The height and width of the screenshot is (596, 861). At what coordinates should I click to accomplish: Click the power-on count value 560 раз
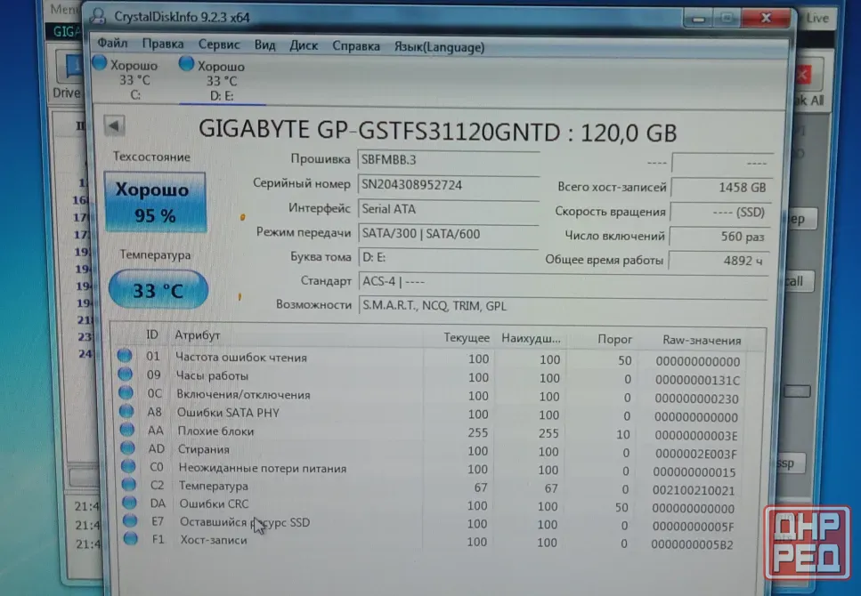point(719,237)
